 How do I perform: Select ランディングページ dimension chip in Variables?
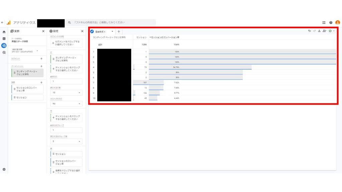click(x=27, y=73)
